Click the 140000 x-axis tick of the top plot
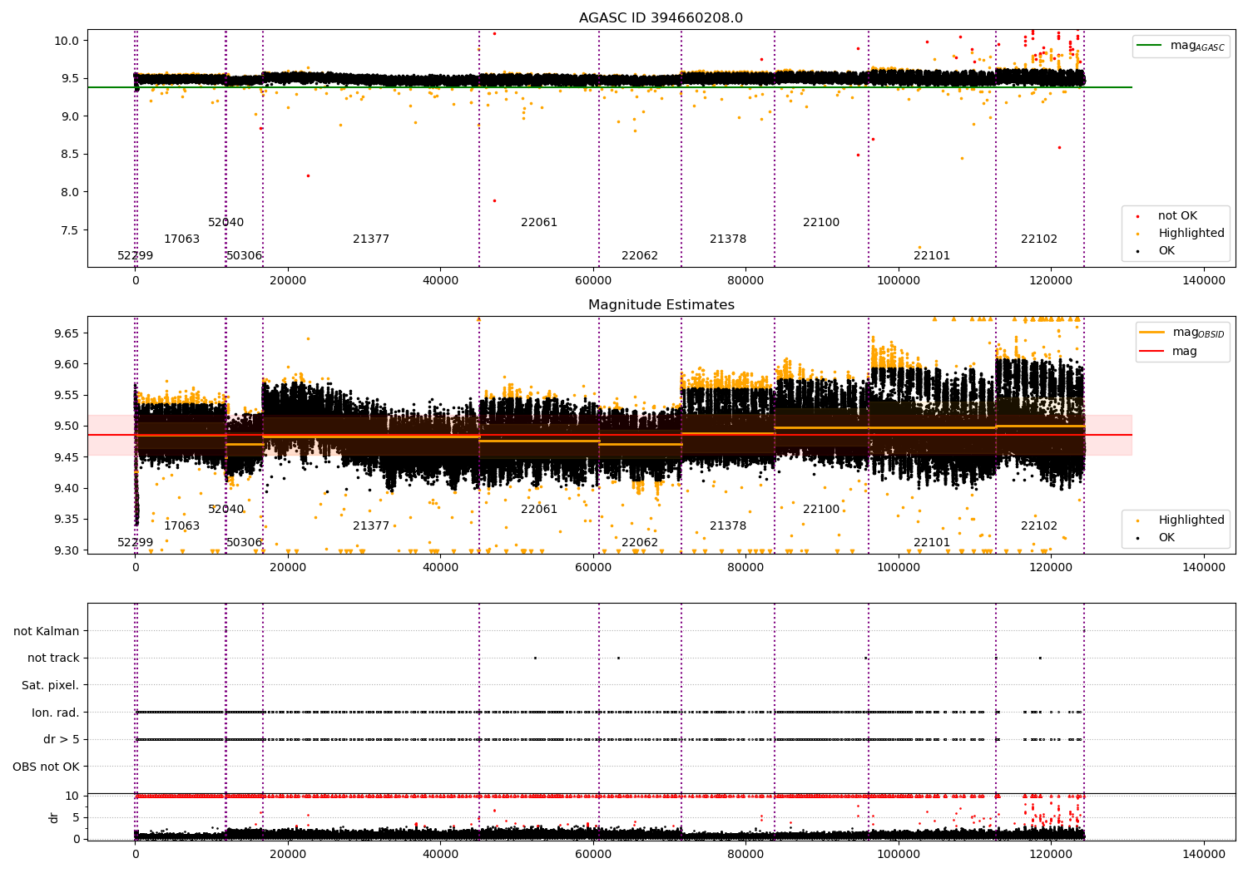 click(1203, 280)
